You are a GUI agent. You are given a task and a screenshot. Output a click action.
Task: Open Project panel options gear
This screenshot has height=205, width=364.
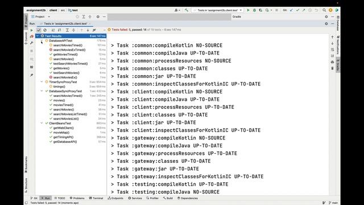pos(98,17)
